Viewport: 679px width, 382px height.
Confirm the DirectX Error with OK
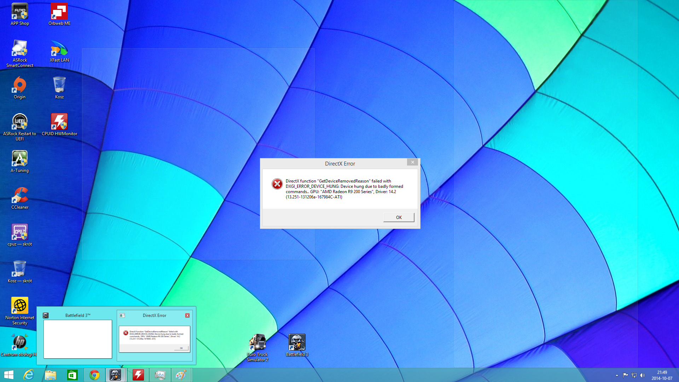click(x=399, y=218)
